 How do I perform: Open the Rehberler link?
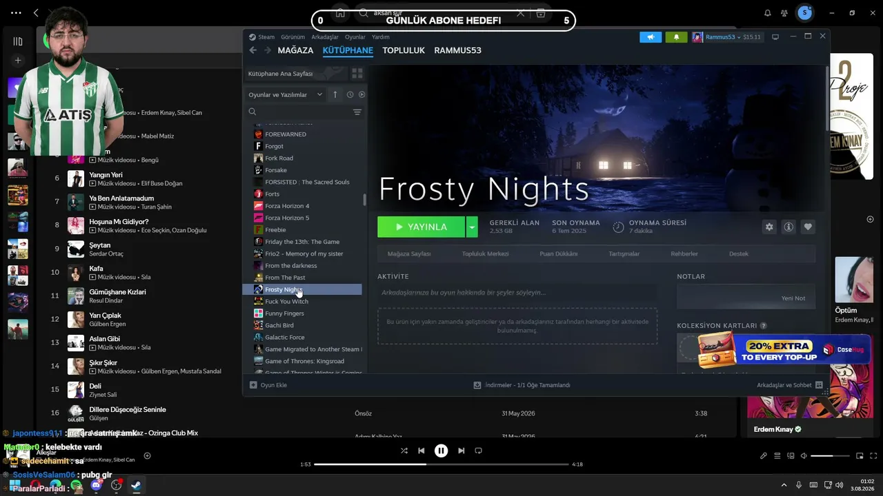[684, 254]
